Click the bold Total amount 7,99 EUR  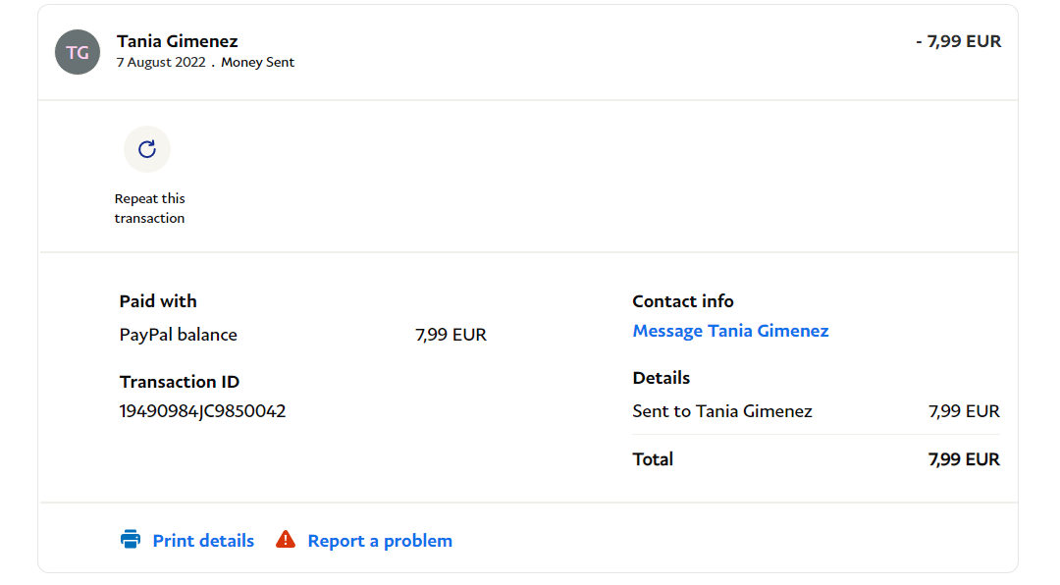[964, 459]
